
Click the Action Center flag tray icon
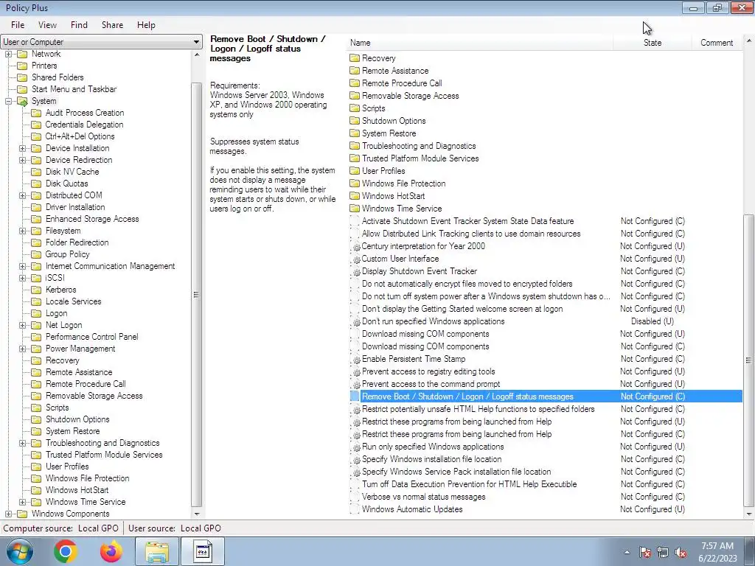click(644, 553)
